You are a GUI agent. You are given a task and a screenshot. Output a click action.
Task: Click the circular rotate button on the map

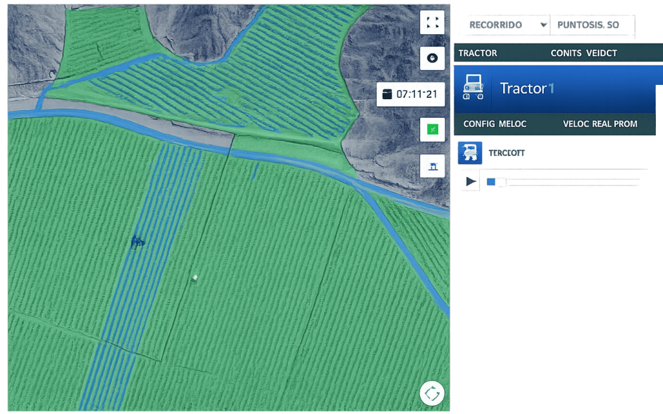(x=432, y=393)
